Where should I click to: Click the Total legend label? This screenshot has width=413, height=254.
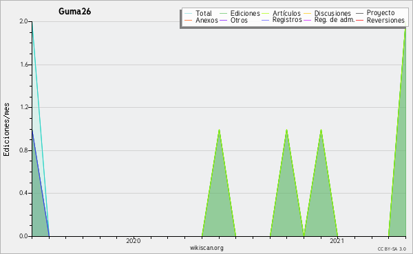[204, 13]
